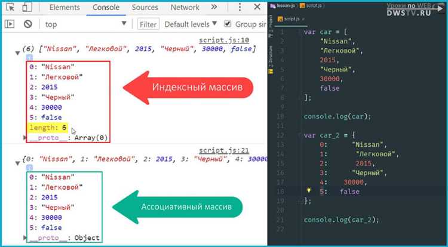Click the 5: false line in editor
448x247 pixels.
coord(339,192)
